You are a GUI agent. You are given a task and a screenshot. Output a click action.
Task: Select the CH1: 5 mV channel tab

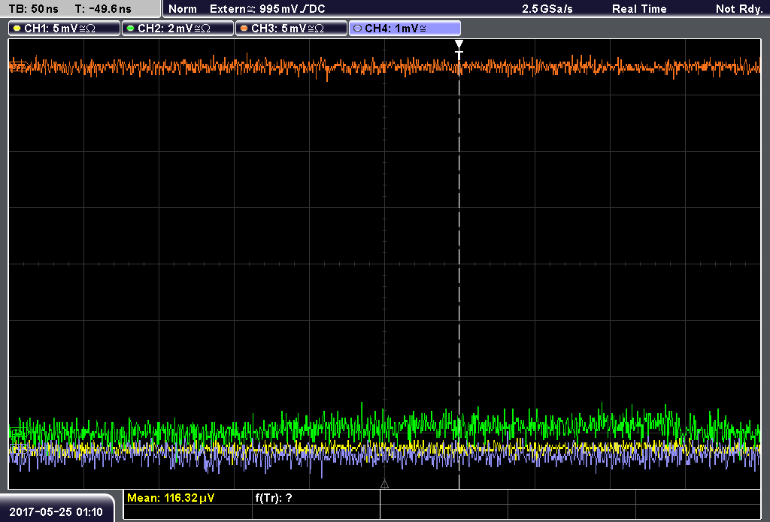click(x=65, y=29)
